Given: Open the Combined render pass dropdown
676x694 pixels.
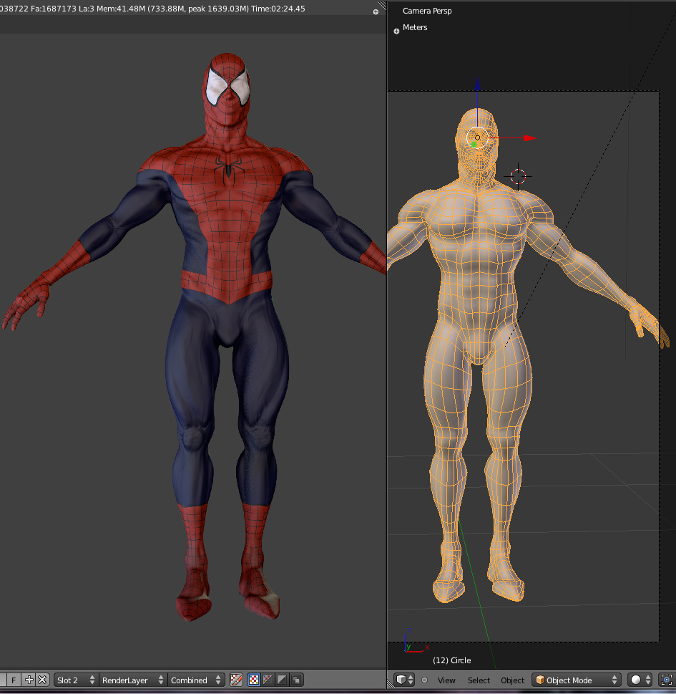Looking at the screenshot, I should pos(196,680).
